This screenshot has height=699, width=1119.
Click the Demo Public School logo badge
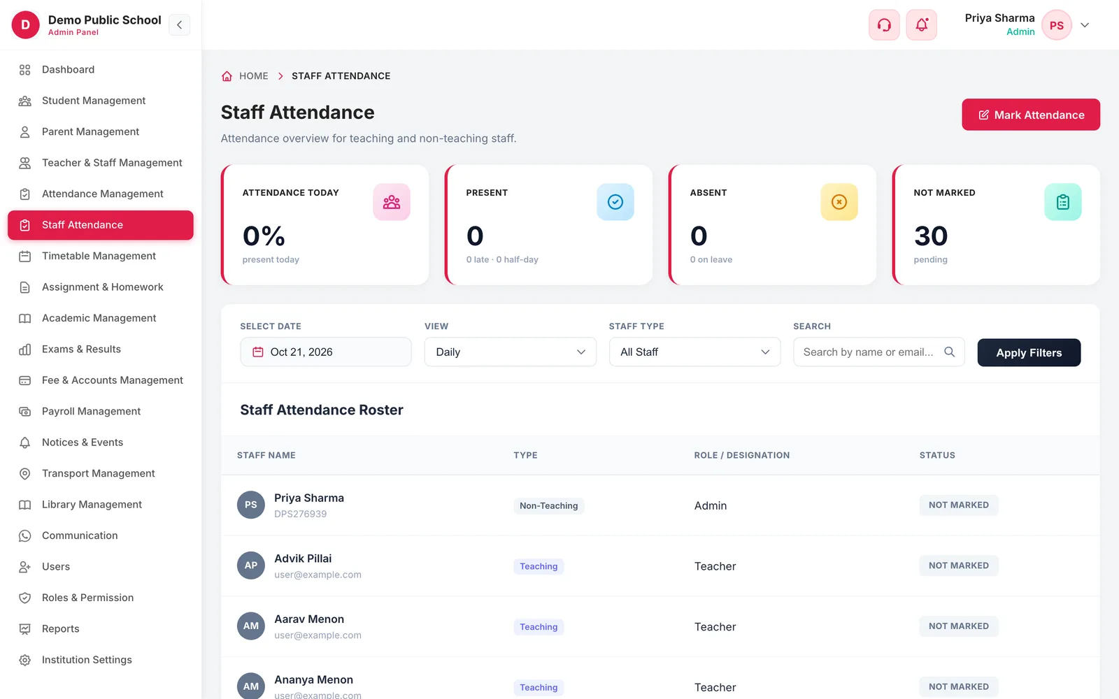coord(26,25)
